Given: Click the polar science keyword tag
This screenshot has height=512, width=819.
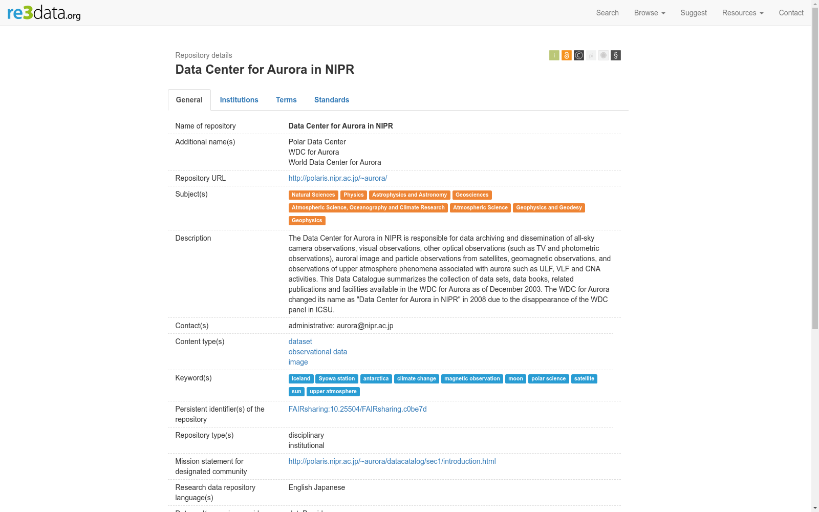Looking at the screenshot, I should tap(549, 379).
